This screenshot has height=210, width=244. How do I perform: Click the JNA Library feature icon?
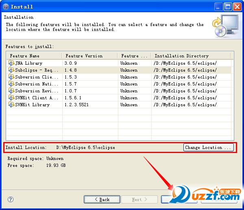pos(11,63)
